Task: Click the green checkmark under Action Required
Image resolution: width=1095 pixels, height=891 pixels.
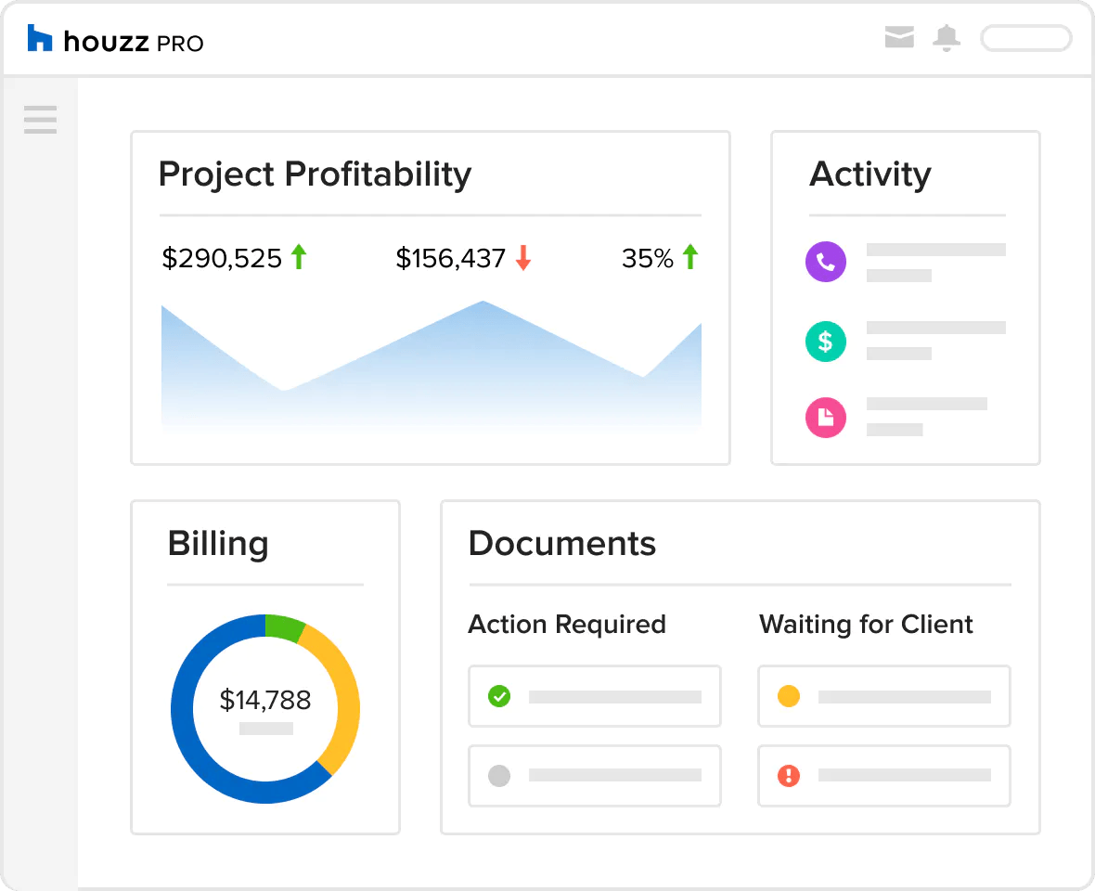Action: pyautogui.click(x=499, y=696)
